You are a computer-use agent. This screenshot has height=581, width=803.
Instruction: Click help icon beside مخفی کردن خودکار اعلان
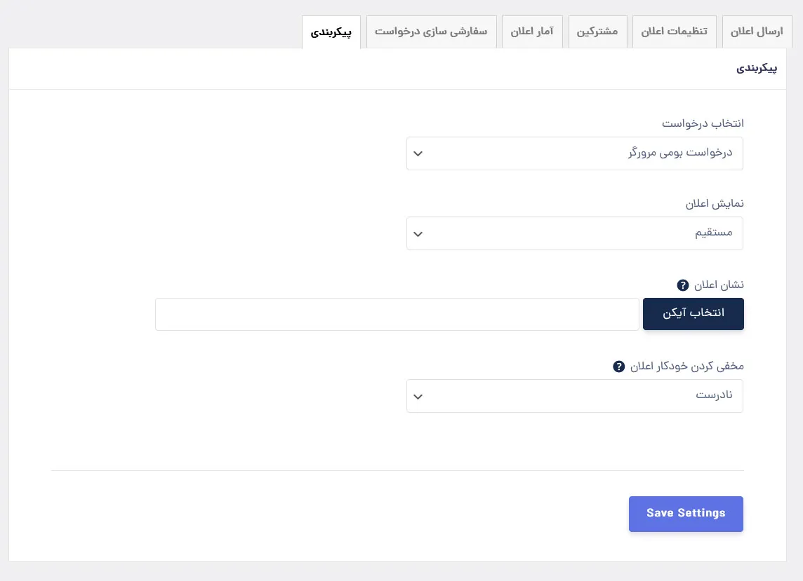pos(618,367)
